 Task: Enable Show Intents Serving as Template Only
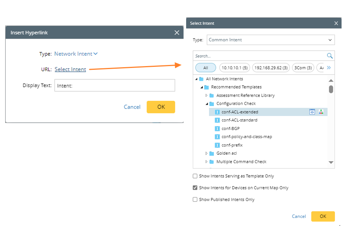click(x=195, y=176)
